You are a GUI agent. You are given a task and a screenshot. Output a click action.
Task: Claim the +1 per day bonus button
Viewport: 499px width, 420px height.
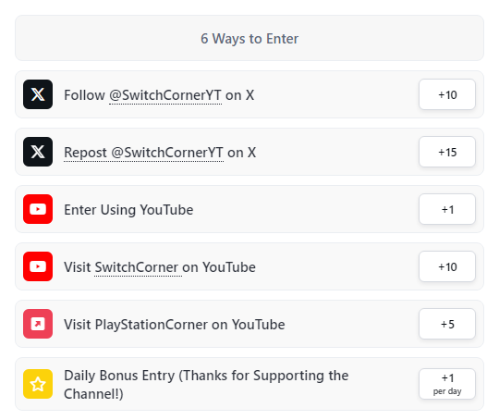click(447, 384)
